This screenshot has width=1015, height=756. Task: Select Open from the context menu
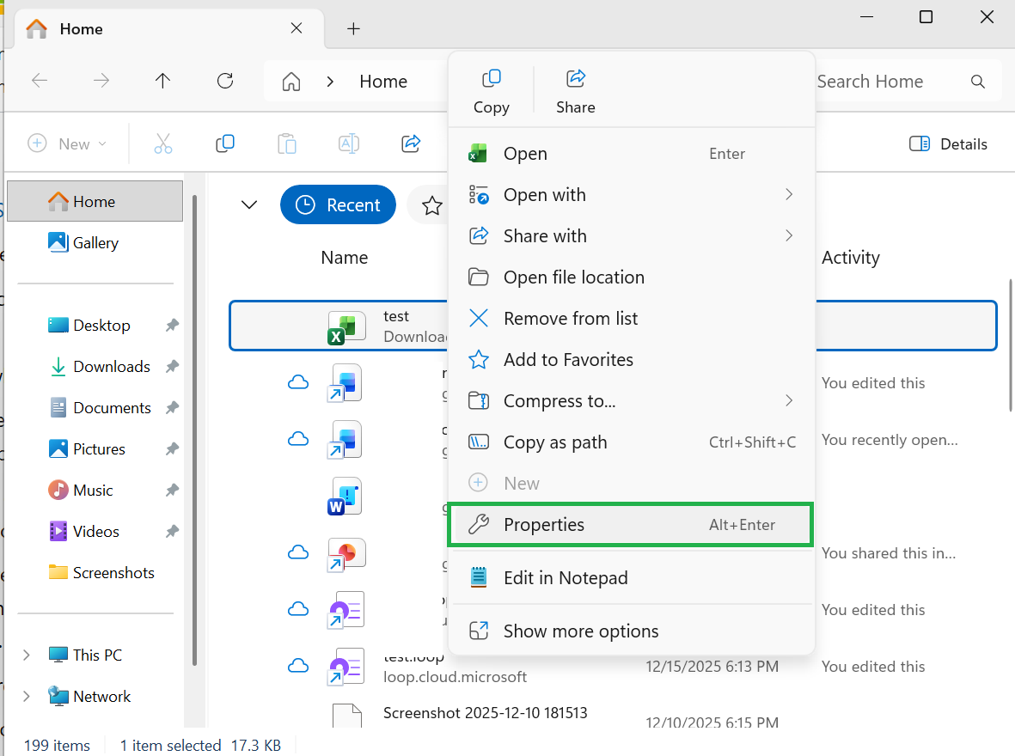(x=631, y=154)
